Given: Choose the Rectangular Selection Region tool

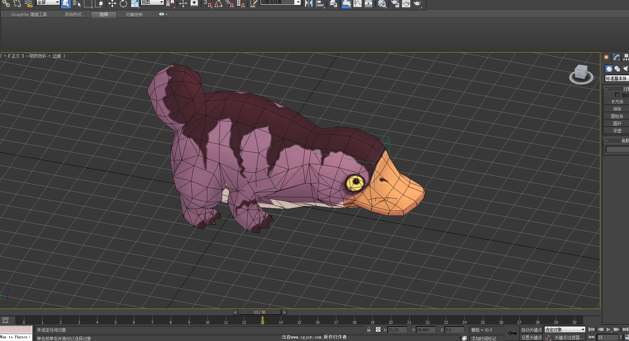Looking at the screenshot, I should pos(88,3).
